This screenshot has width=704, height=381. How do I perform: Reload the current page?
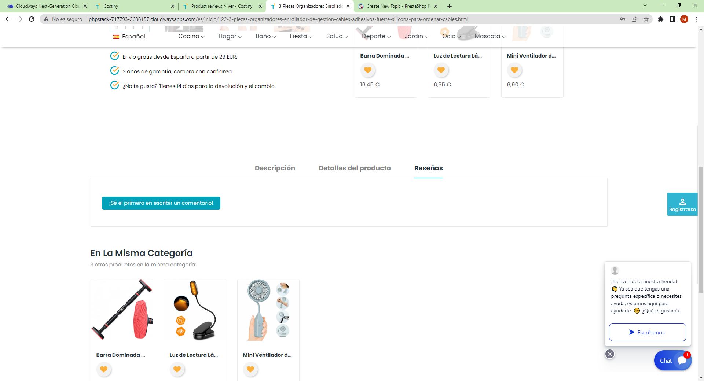tap(32, 19)
